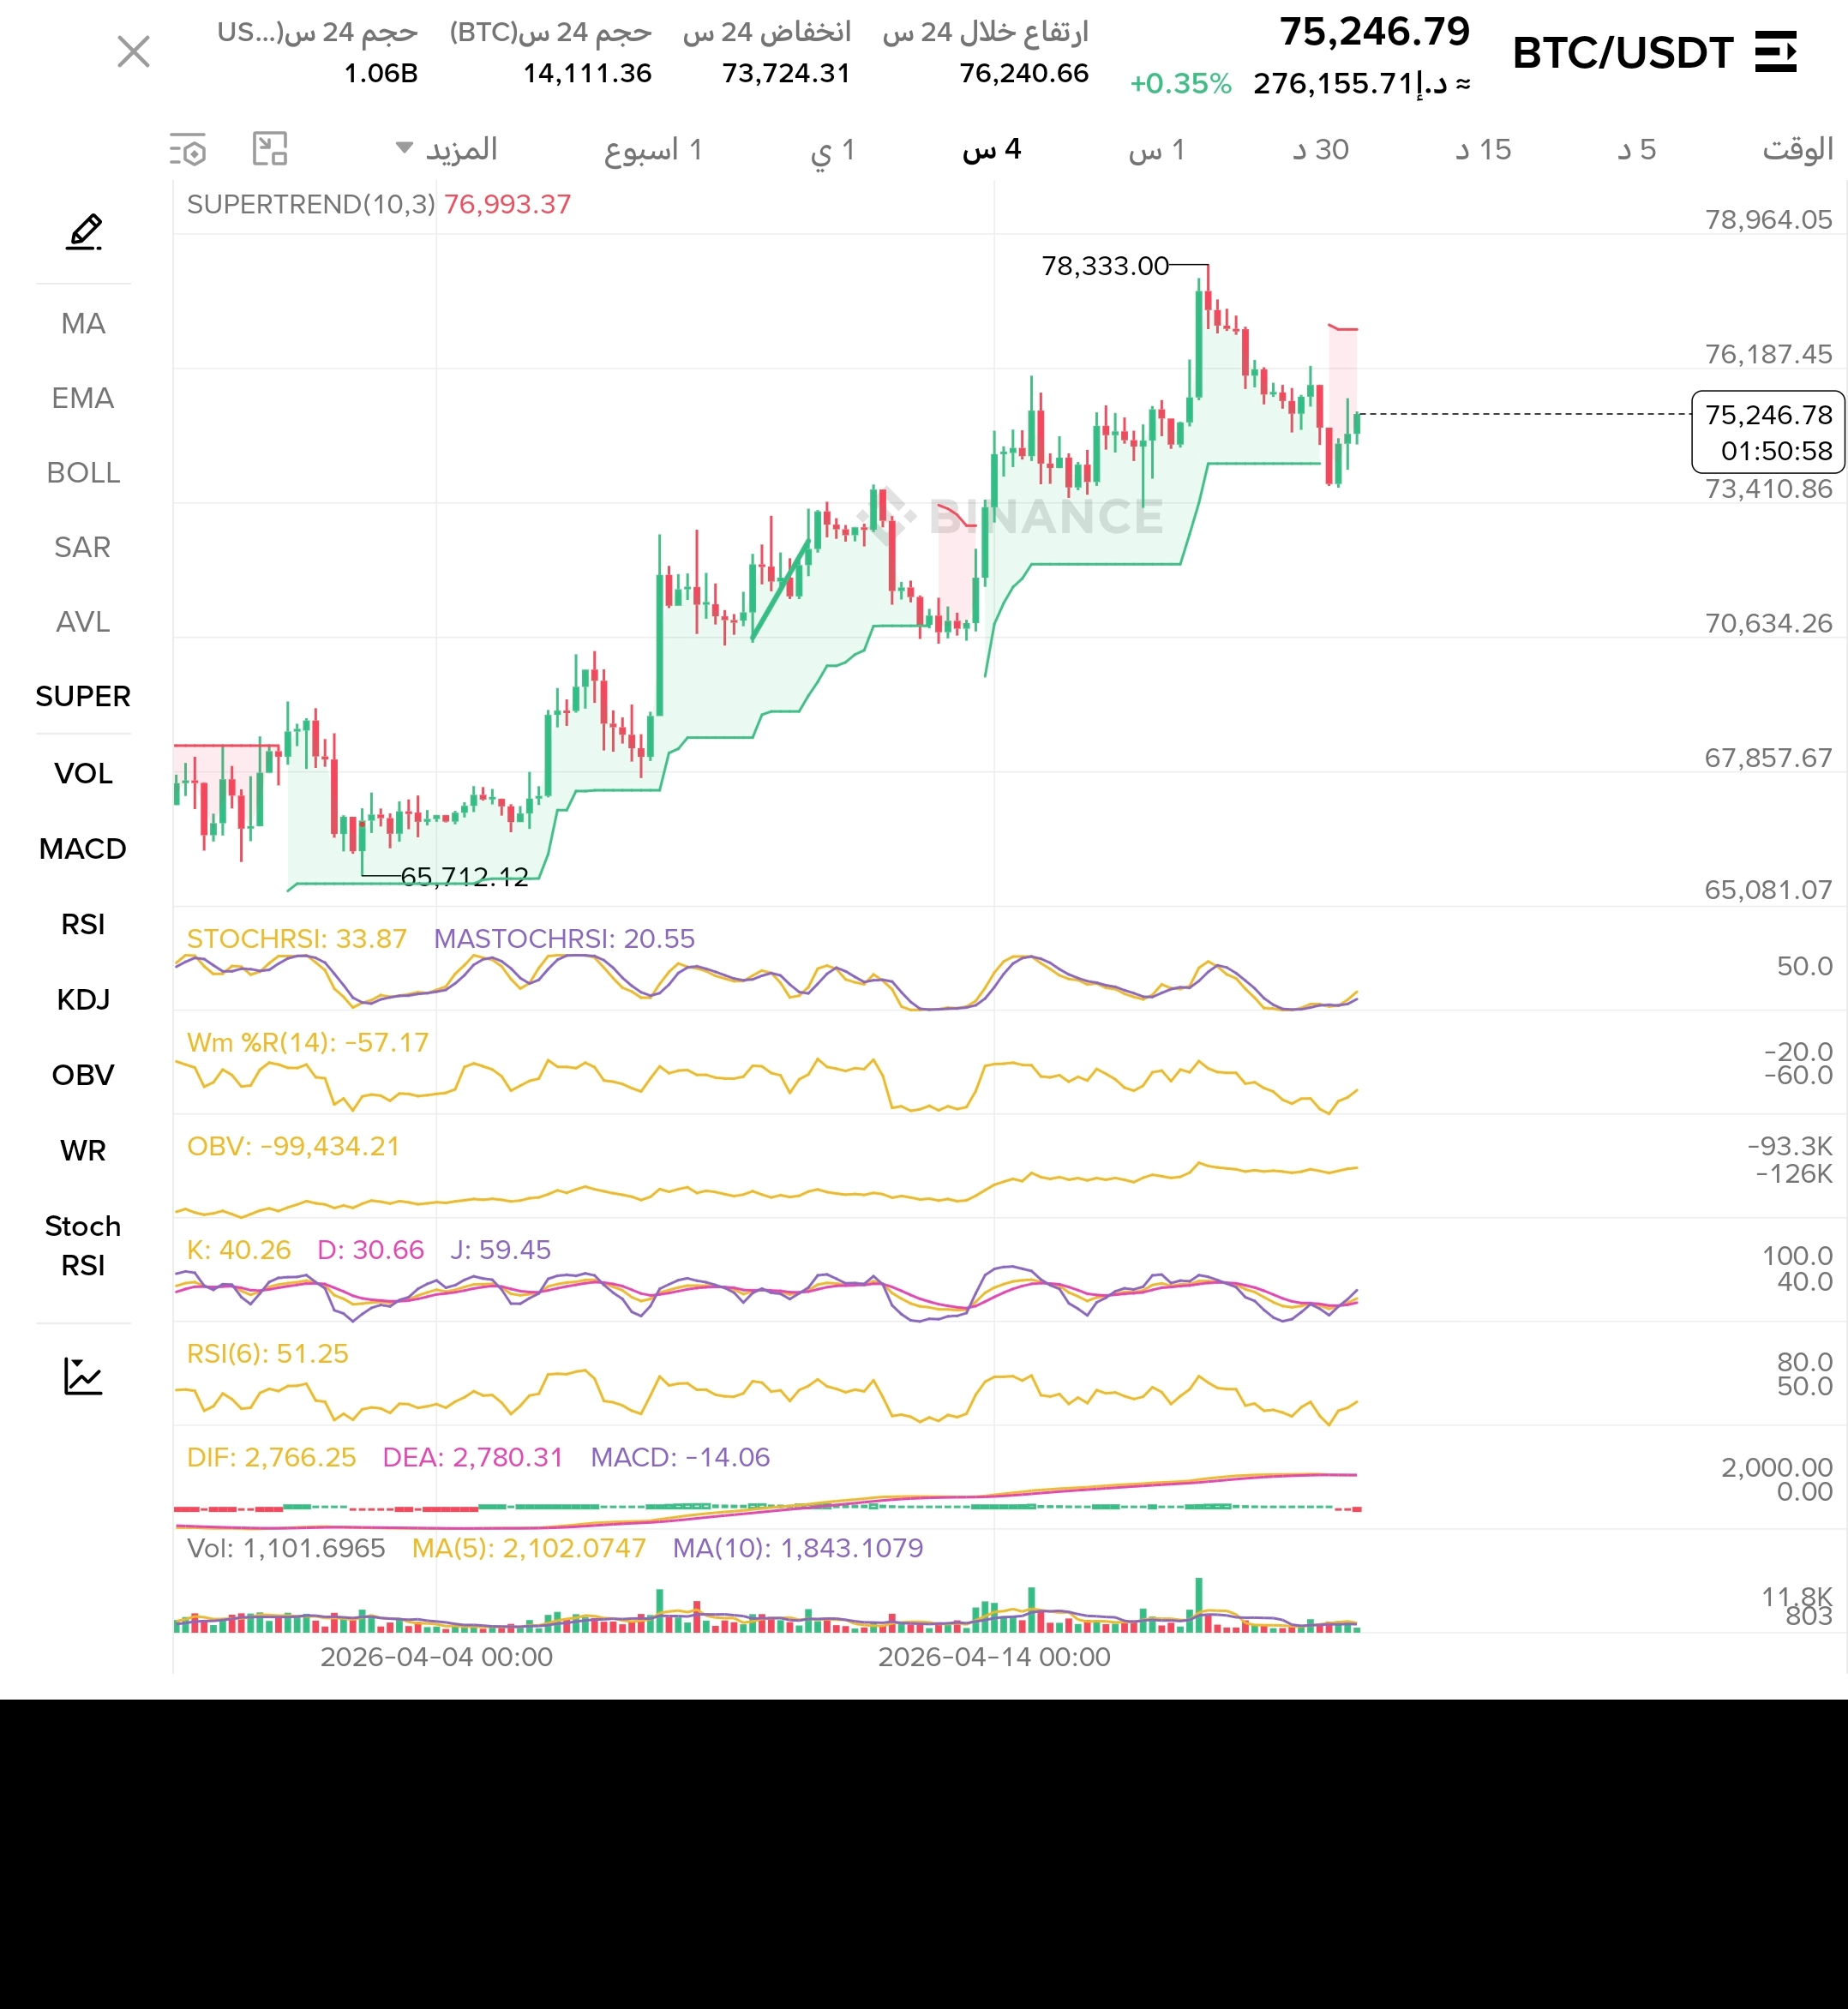This screenshot has width=1848, height=2009.
Task: Open the BTC/USDT pair list menu icon
Action: pos(1776,52)
